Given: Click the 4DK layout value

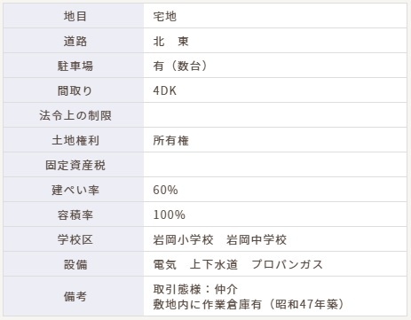Looking at the screenshot, I should [165, 90].
